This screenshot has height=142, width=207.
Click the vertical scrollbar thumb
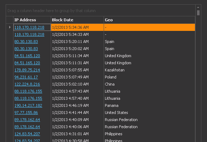click(x=198, y=13)
